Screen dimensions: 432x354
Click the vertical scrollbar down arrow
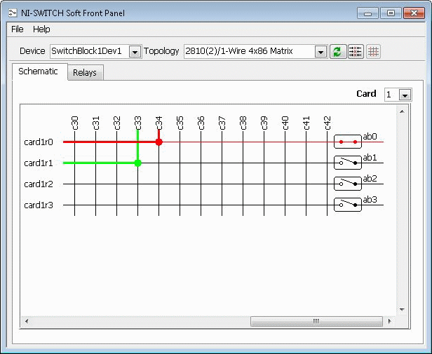coord(402,310)
